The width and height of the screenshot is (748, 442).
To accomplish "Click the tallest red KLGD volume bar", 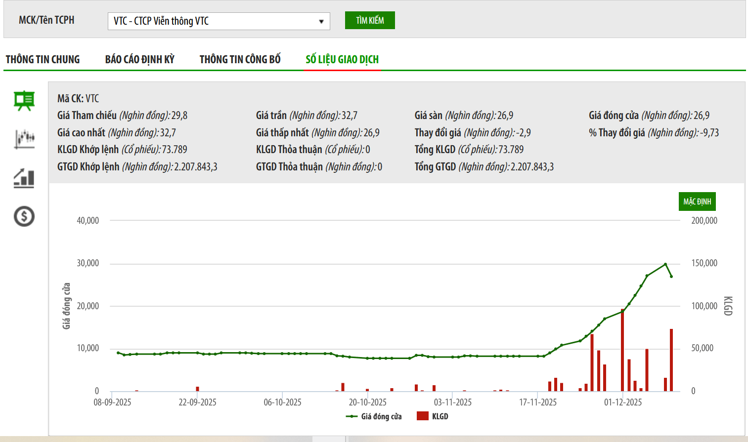I will [622, 351].
